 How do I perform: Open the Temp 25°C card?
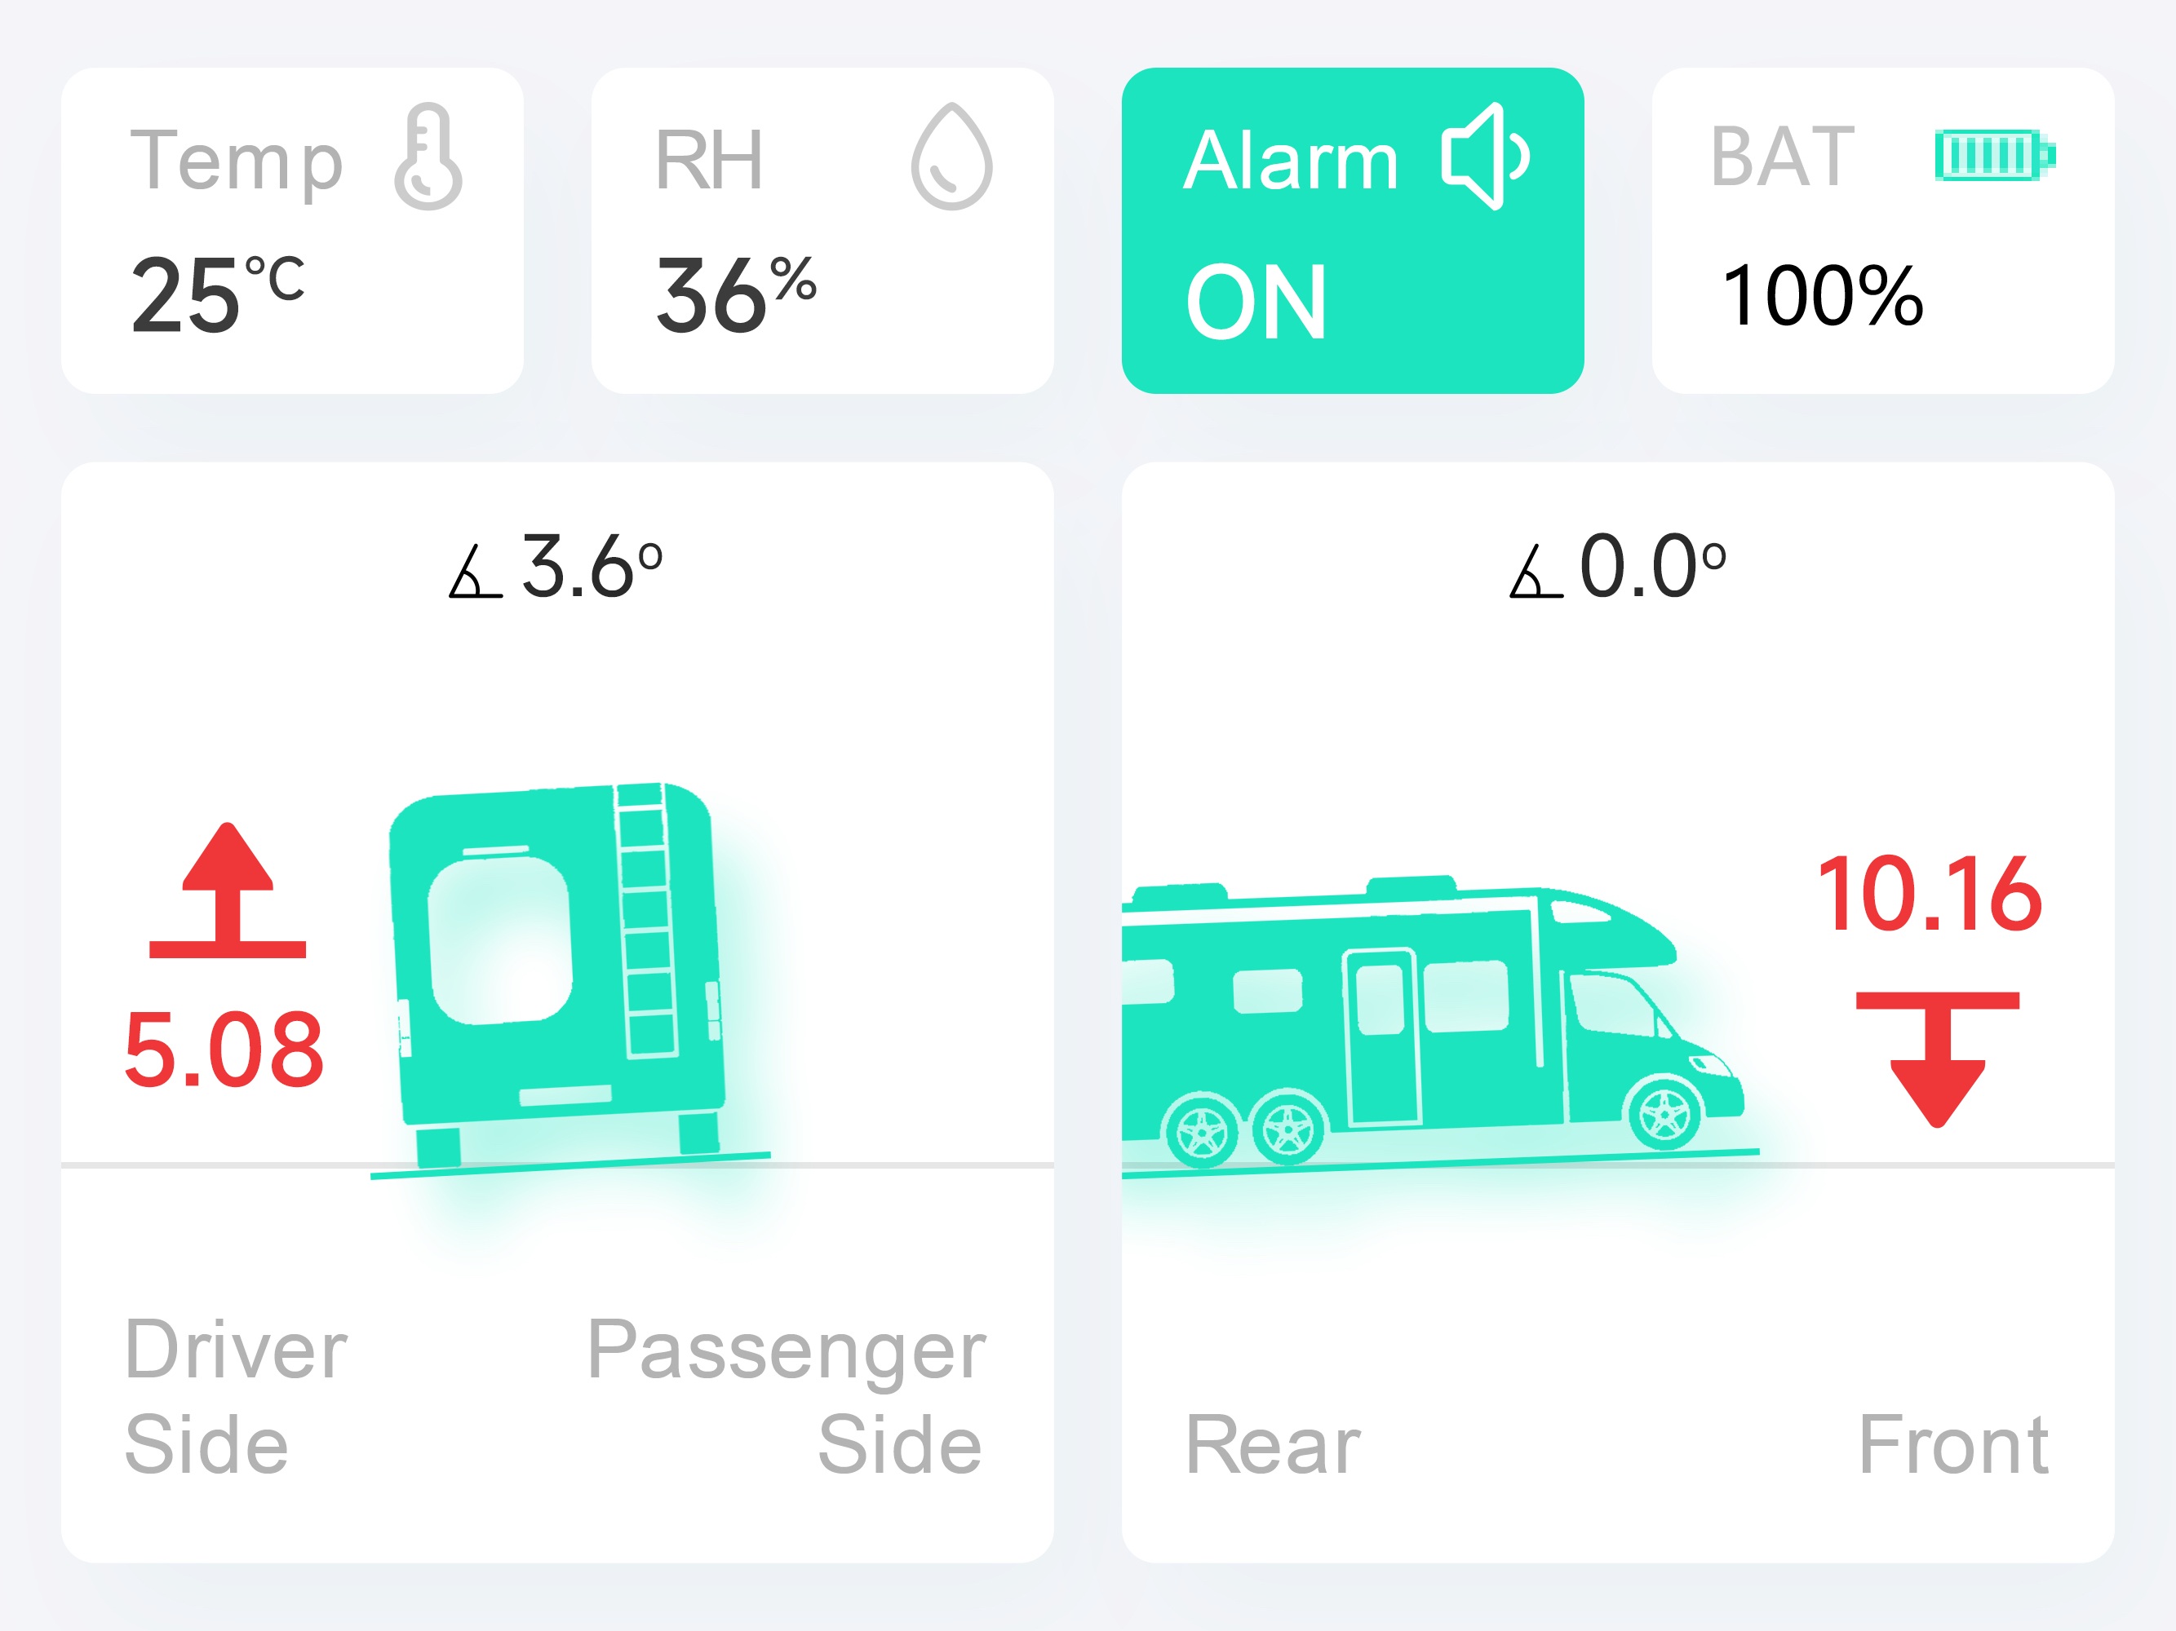[292, 231]
